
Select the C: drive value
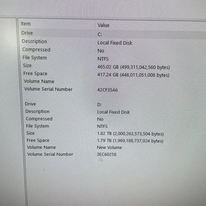100,34
